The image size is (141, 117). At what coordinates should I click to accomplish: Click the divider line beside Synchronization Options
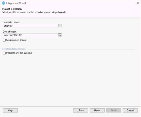pos(82,49)
